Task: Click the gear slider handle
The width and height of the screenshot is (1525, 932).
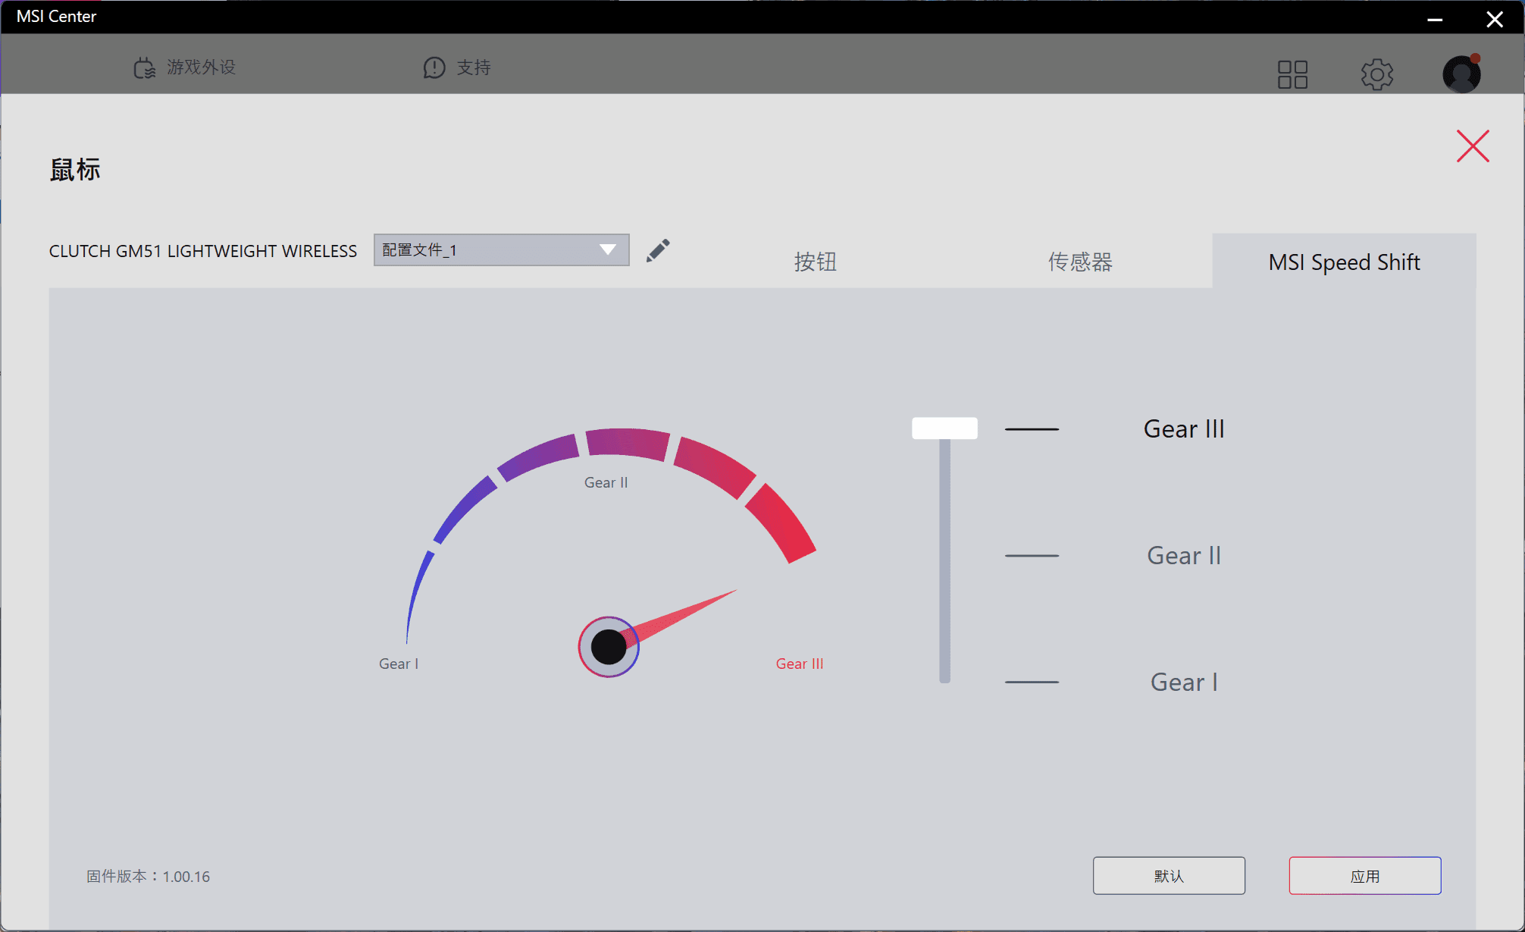Action: [x=944, y=428]
